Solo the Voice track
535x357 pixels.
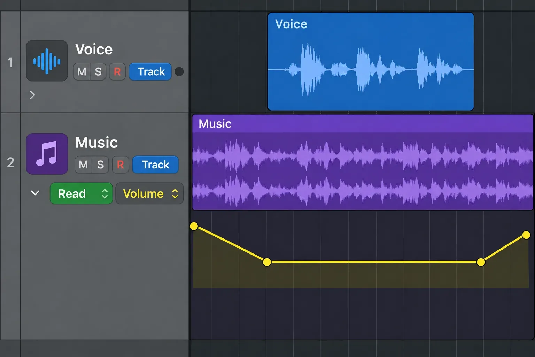point(98,72)
